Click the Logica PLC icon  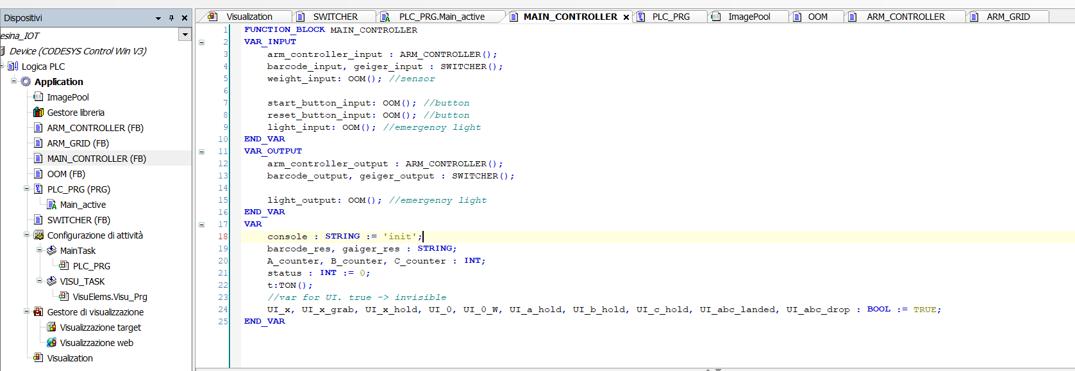[x=13, y=66]
